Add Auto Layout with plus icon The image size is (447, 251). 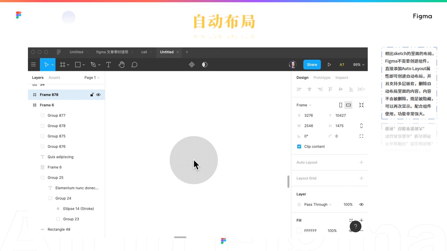point(361,162)
